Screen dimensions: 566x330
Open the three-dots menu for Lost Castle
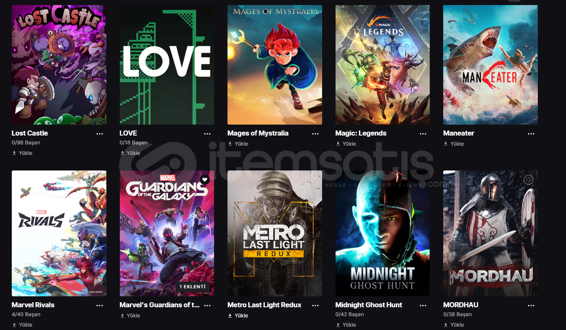click(100, 134)
